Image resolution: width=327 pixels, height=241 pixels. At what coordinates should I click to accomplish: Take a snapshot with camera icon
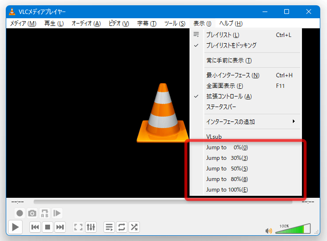pos(32,213)
